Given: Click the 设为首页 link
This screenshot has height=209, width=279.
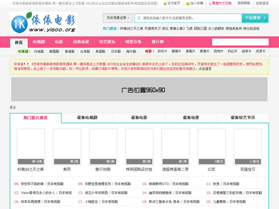Looking at the screenshot, I should (x=174, y=3).
